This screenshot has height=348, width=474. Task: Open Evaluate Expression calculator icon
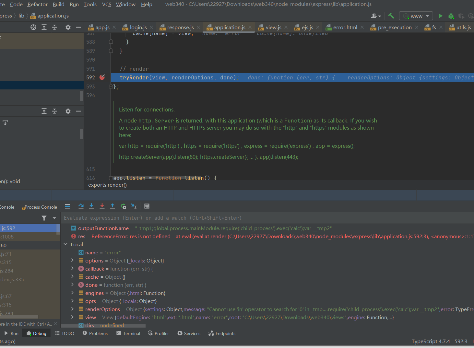click(147, 206)
